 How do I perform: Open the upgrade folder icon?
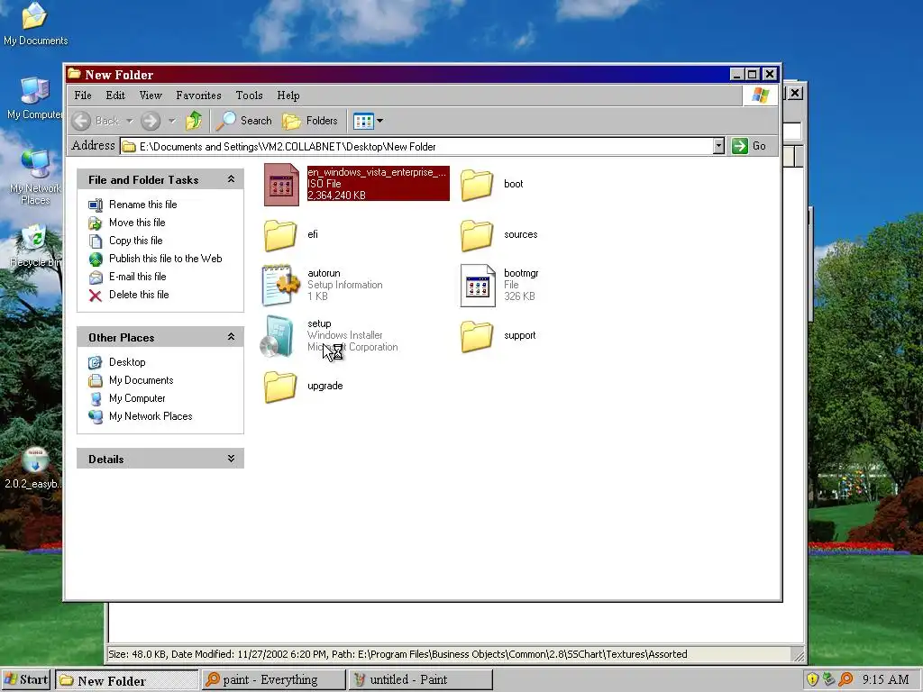click(x=280, y=387)
